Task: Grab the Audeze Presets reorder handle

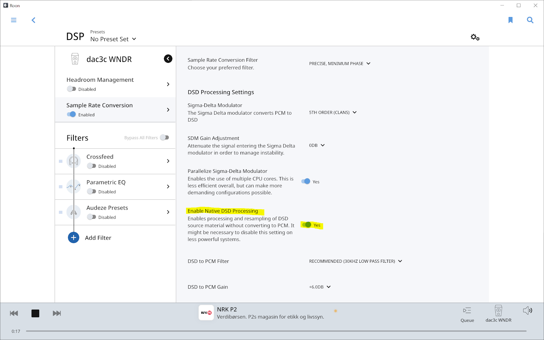Action: [x=61, y=212]
